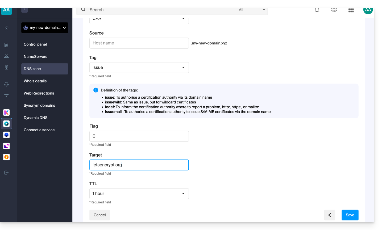Cancel the DNS record form
The image size is (382, 230).
click(x=99, y=215)
